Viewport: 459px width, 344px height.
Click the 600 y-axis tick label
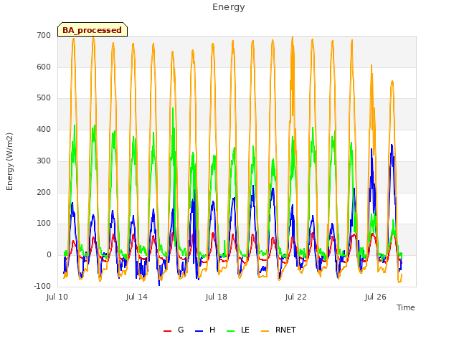pos(44,67)
